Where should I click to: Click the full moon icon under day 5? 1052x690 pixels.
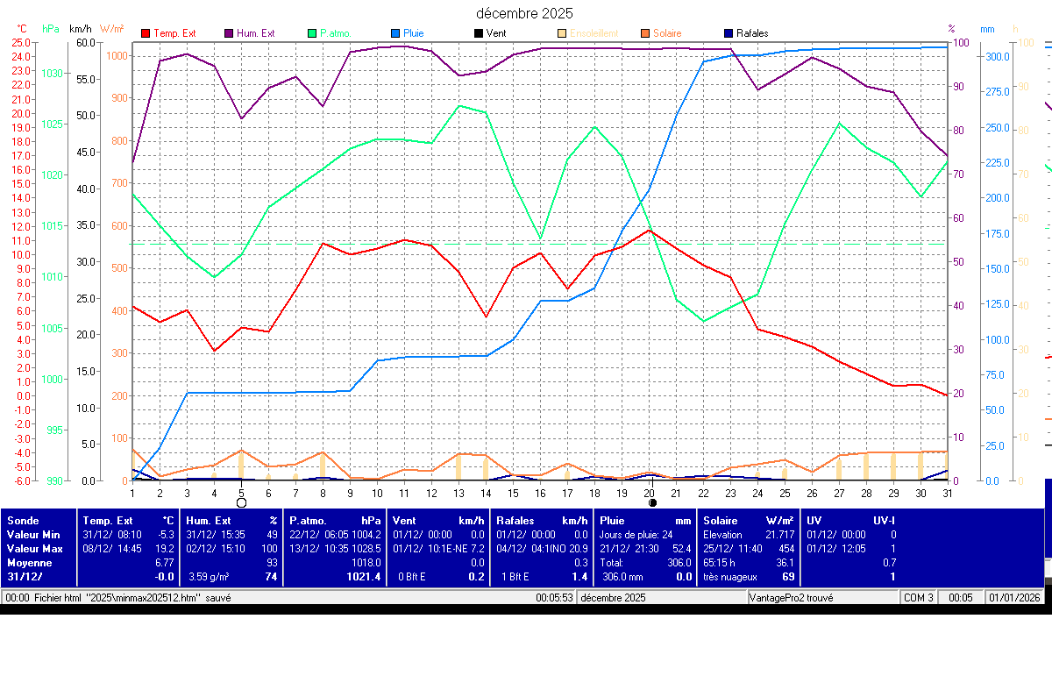242,502
